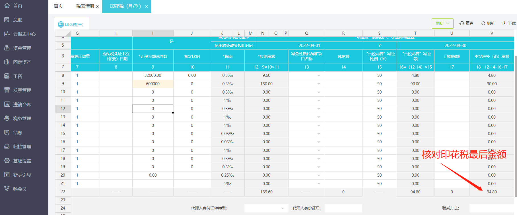517x215 pixels.
Task: Switch to the 税表清册 tab
Action: point(85,6)
